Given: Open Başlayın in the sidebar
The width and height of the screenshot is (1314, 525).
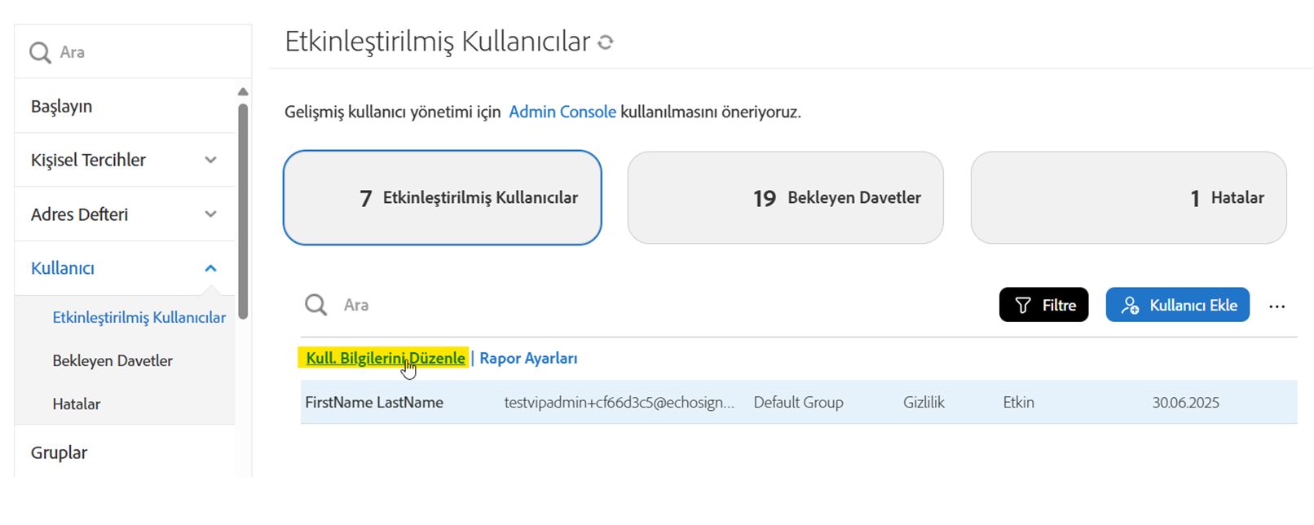Looking at the screenshot, I should [62, 107].
